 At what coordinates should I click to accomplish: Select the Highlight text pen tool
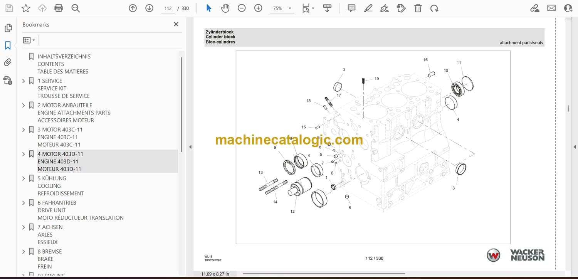click(368, 8)
